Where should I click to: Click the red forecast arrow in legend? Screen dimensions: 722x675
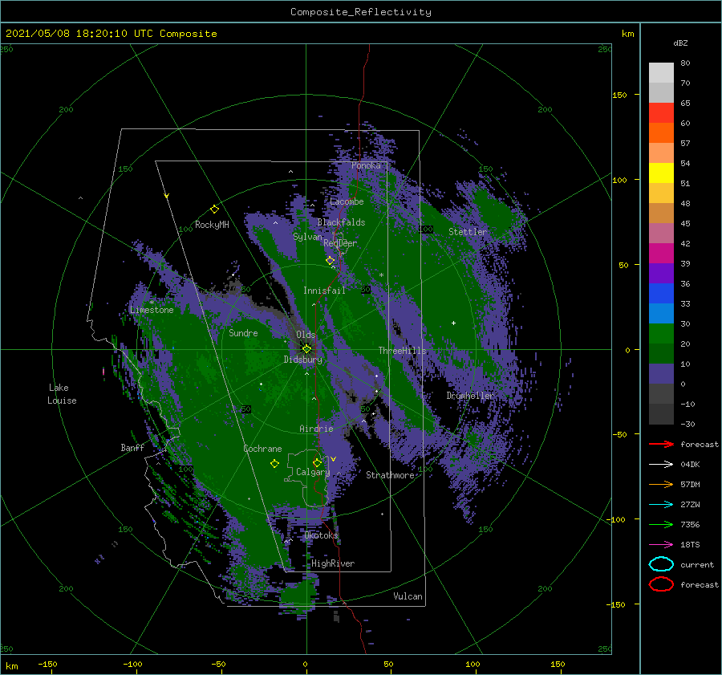click(661, 444)
